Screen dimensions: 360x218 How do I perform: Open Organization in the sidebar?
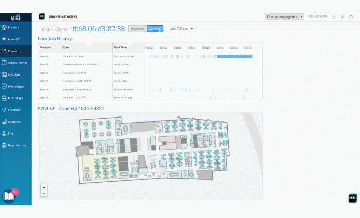point(16,145)
